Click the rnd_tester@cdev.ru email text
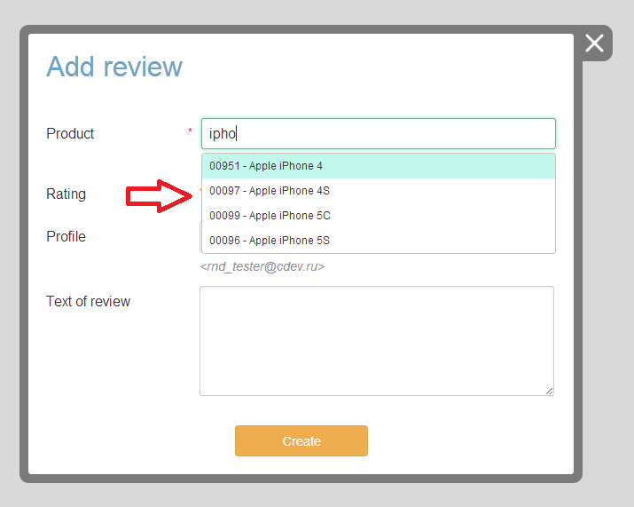The width and height of the screenshot is (634, 507). 262,266
